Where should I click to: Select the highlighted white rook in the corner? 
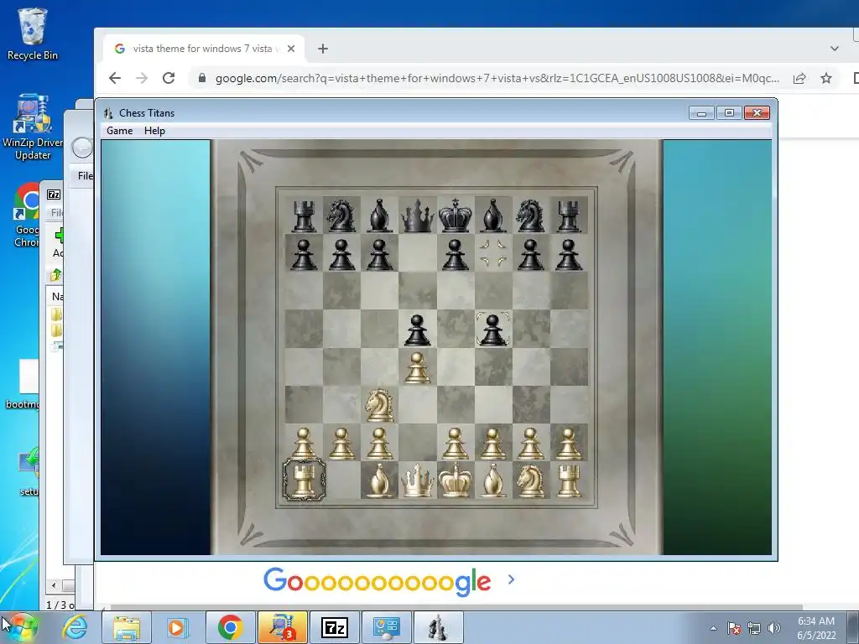point(304,480)
